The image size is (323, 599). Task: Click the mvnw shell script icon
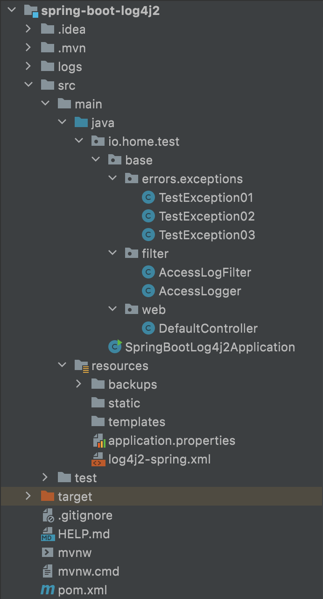(x=48, y=553)
